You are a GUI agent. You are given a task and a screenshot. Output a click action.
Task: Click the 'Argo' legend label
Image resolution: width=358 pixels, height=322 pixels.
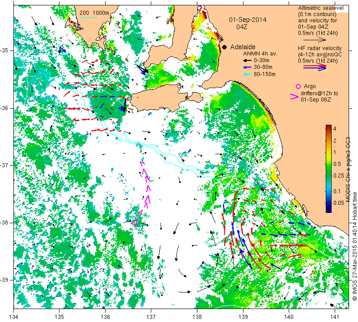310,86
